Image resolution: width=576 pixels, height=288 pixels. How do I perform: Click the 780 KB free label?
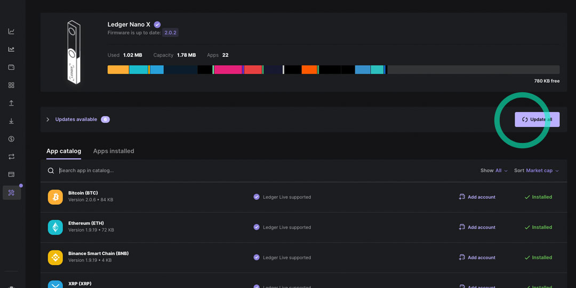point(547,81)
